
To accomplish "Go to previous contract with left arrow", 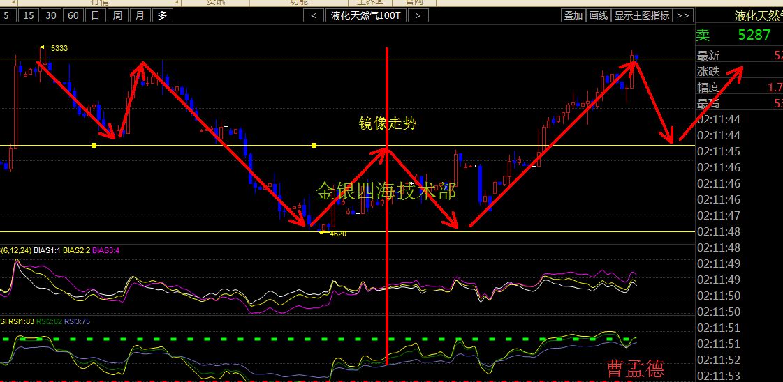I will pyautogui.click(x=314, y=15).
